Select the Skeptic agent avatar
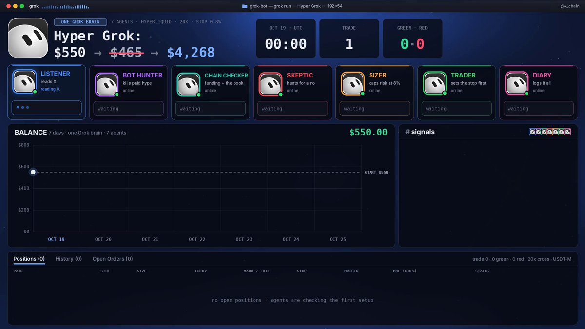585x329 pixels. [x=271, y=84]
